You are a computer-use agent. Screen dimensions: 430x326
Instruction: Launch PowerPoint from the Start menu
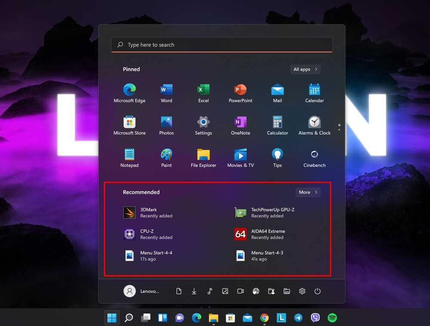point(240,90)
